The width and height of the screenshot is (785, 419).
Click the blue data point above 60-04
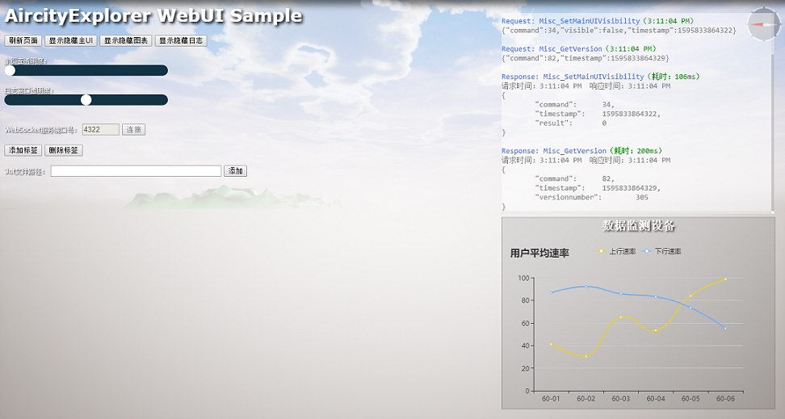pyautogui.click(x=656, y=297)
